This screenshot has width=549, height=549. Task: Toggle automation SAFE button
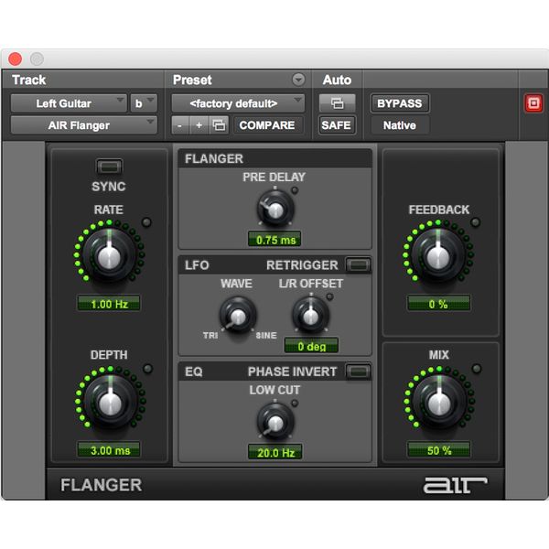pos(337,125)
